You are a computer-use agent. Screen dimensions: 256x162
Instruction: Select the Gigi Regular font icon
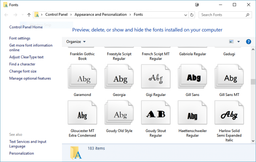tap(156, 76)
